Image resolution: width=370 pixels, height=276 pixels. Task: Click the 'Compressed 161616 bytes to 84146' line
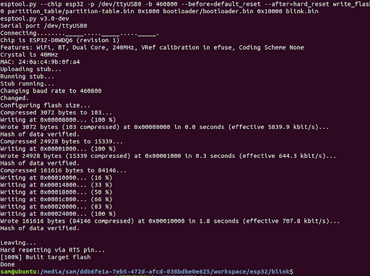[63, 171]
